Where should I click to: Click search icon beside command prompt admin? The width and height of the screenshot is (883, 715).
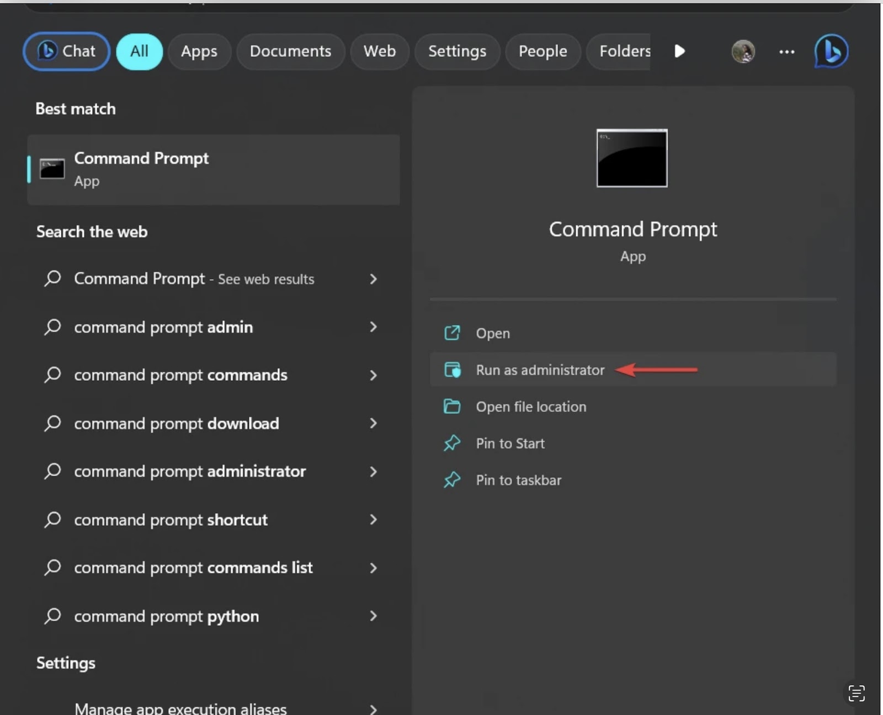[52, 327]
